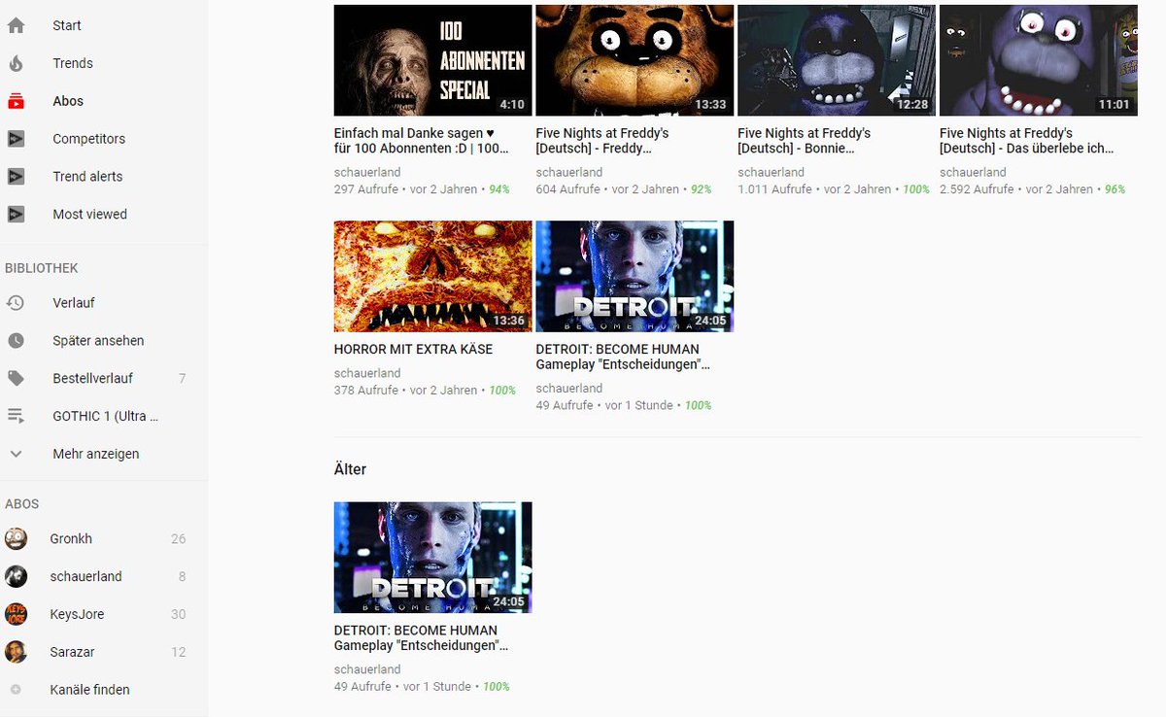Open Bonnie video thumbnail with 12:28 duration

point(837,60)
